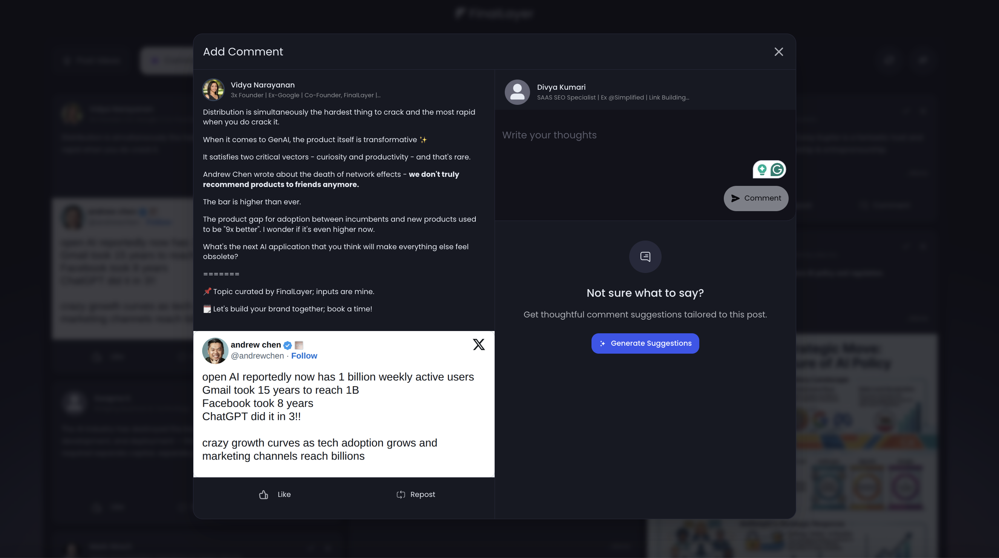Screen dimensions: 999x558
Task: Click the chat bubble suggestions icon
Action: point(645,257)
